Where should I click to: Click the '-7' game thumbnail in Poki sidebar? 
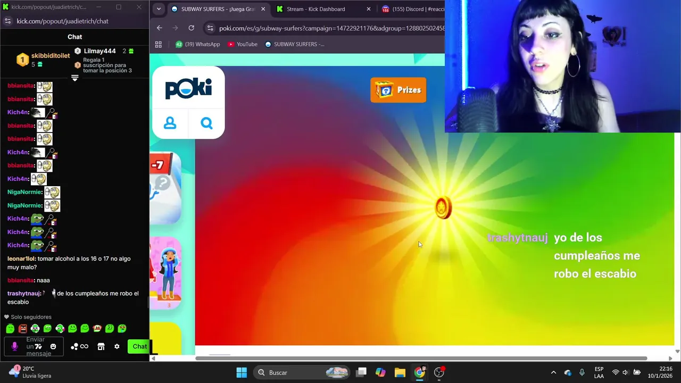(x=165, y=189)
